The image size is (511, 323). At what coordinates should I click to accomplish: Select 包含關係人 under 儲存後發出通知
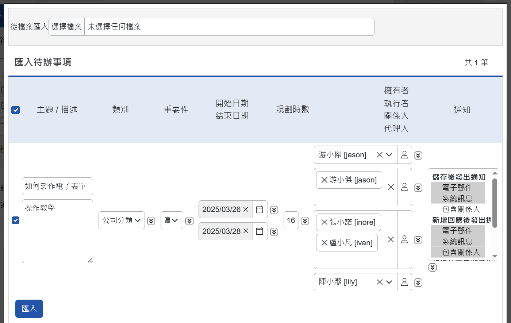point(458,209)
